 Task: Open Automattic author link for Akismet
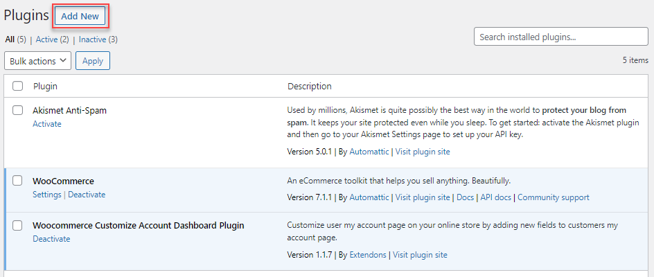(x=369, y=152)
